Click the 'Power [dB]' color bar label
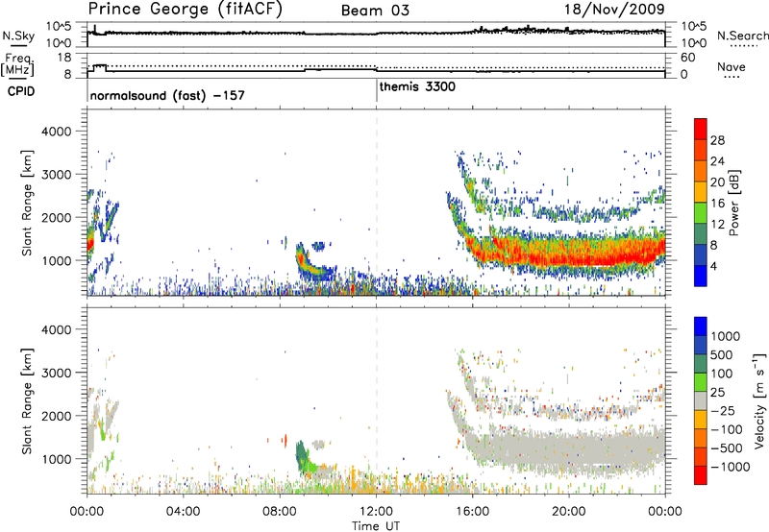This screenshot has width=769, height=532. (x=733, y=203)
